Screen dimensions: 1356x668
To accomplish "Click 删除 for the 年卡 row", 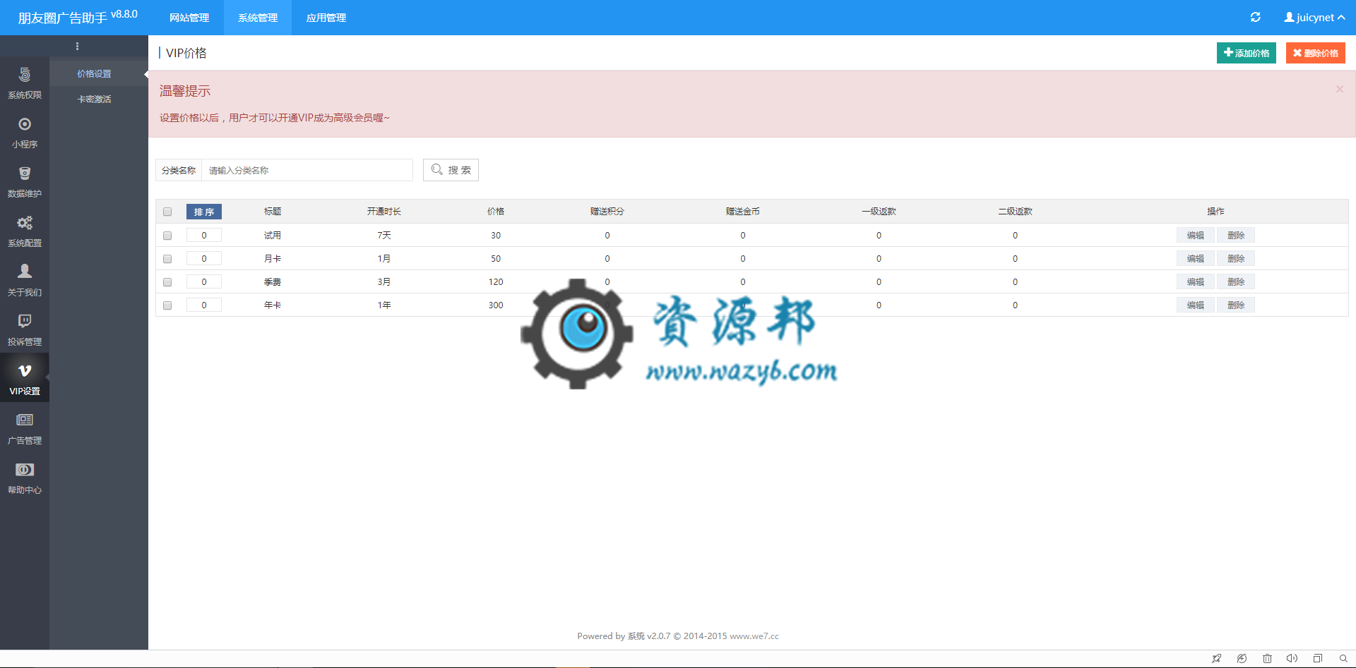I will [x=1236, y=305].
